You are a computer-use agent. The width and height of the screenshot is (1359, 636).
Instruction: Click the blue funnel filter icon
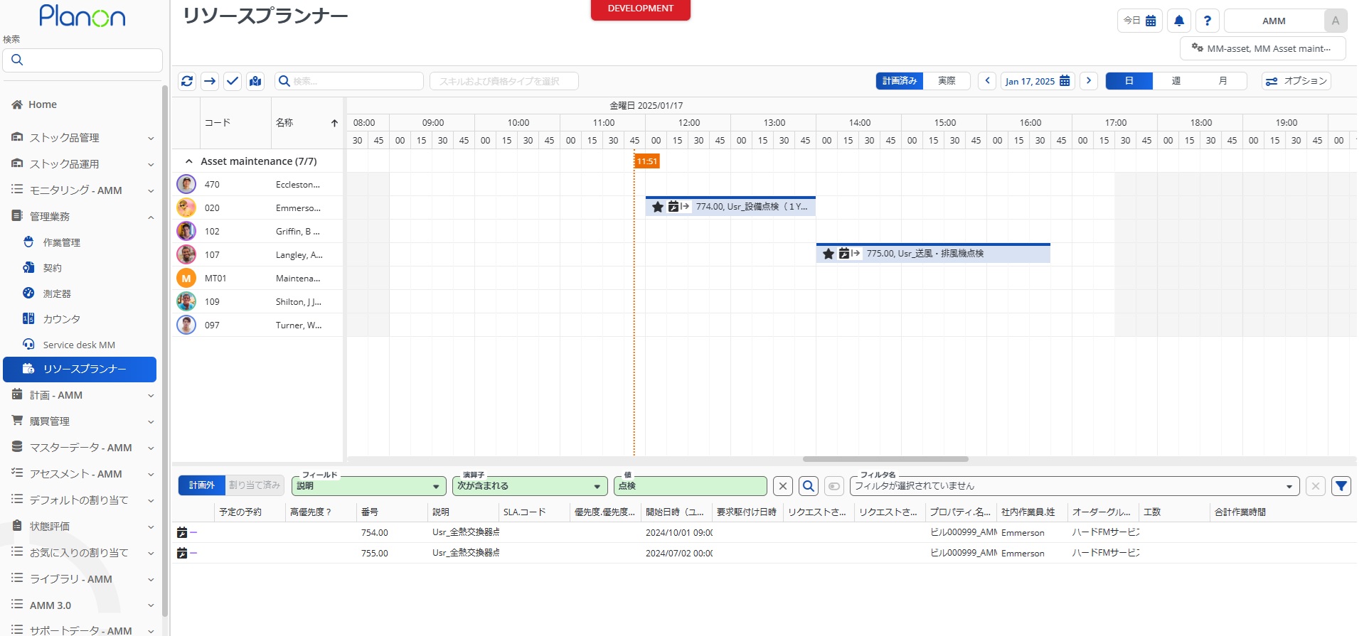(x=1341, y=486)
